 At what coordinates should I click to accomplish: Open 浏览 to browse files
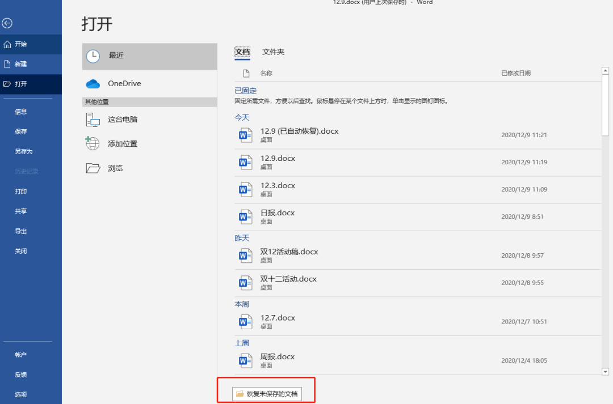(x=150, y=168)
